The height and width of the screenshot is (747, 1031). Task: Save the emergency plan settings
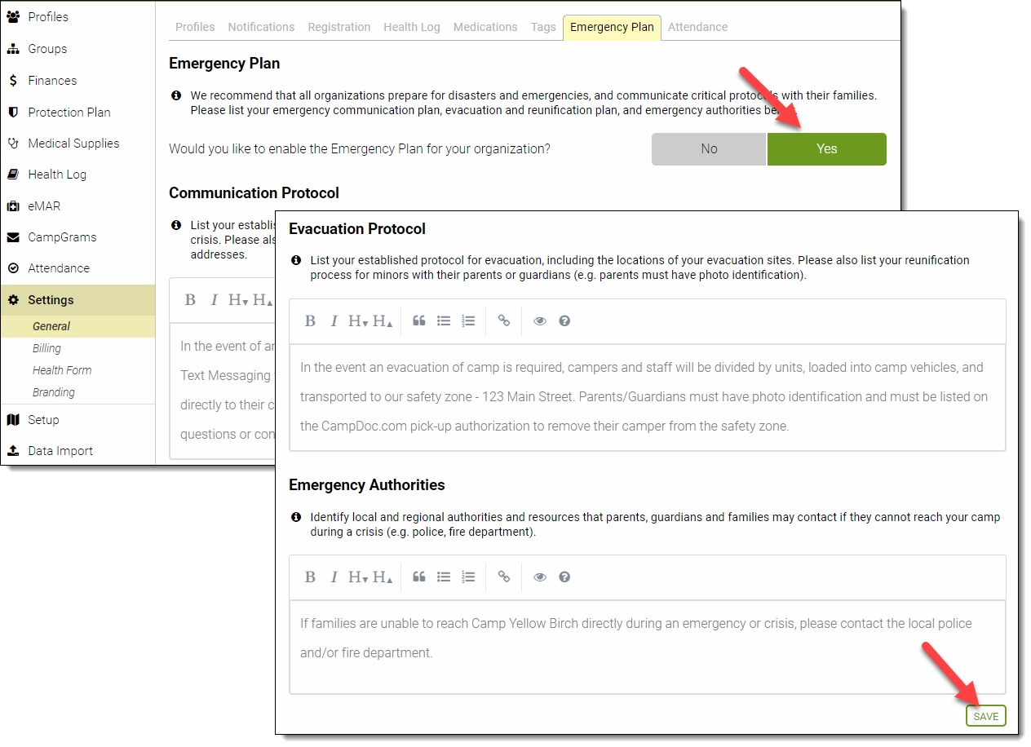point(985,716)
